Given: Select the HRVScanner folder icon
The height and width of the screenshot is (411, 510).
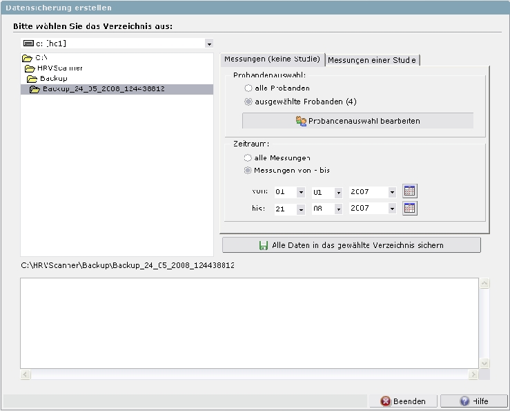Looking at the screenshot, I should click(x=30, y=68).
